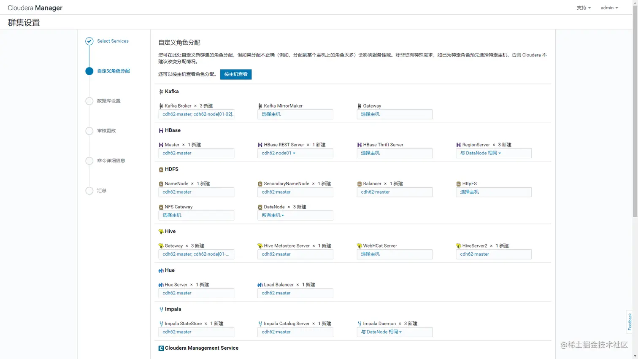Edit the HBase Master host field
The image size is (638, 359).
tap(196, 153)
